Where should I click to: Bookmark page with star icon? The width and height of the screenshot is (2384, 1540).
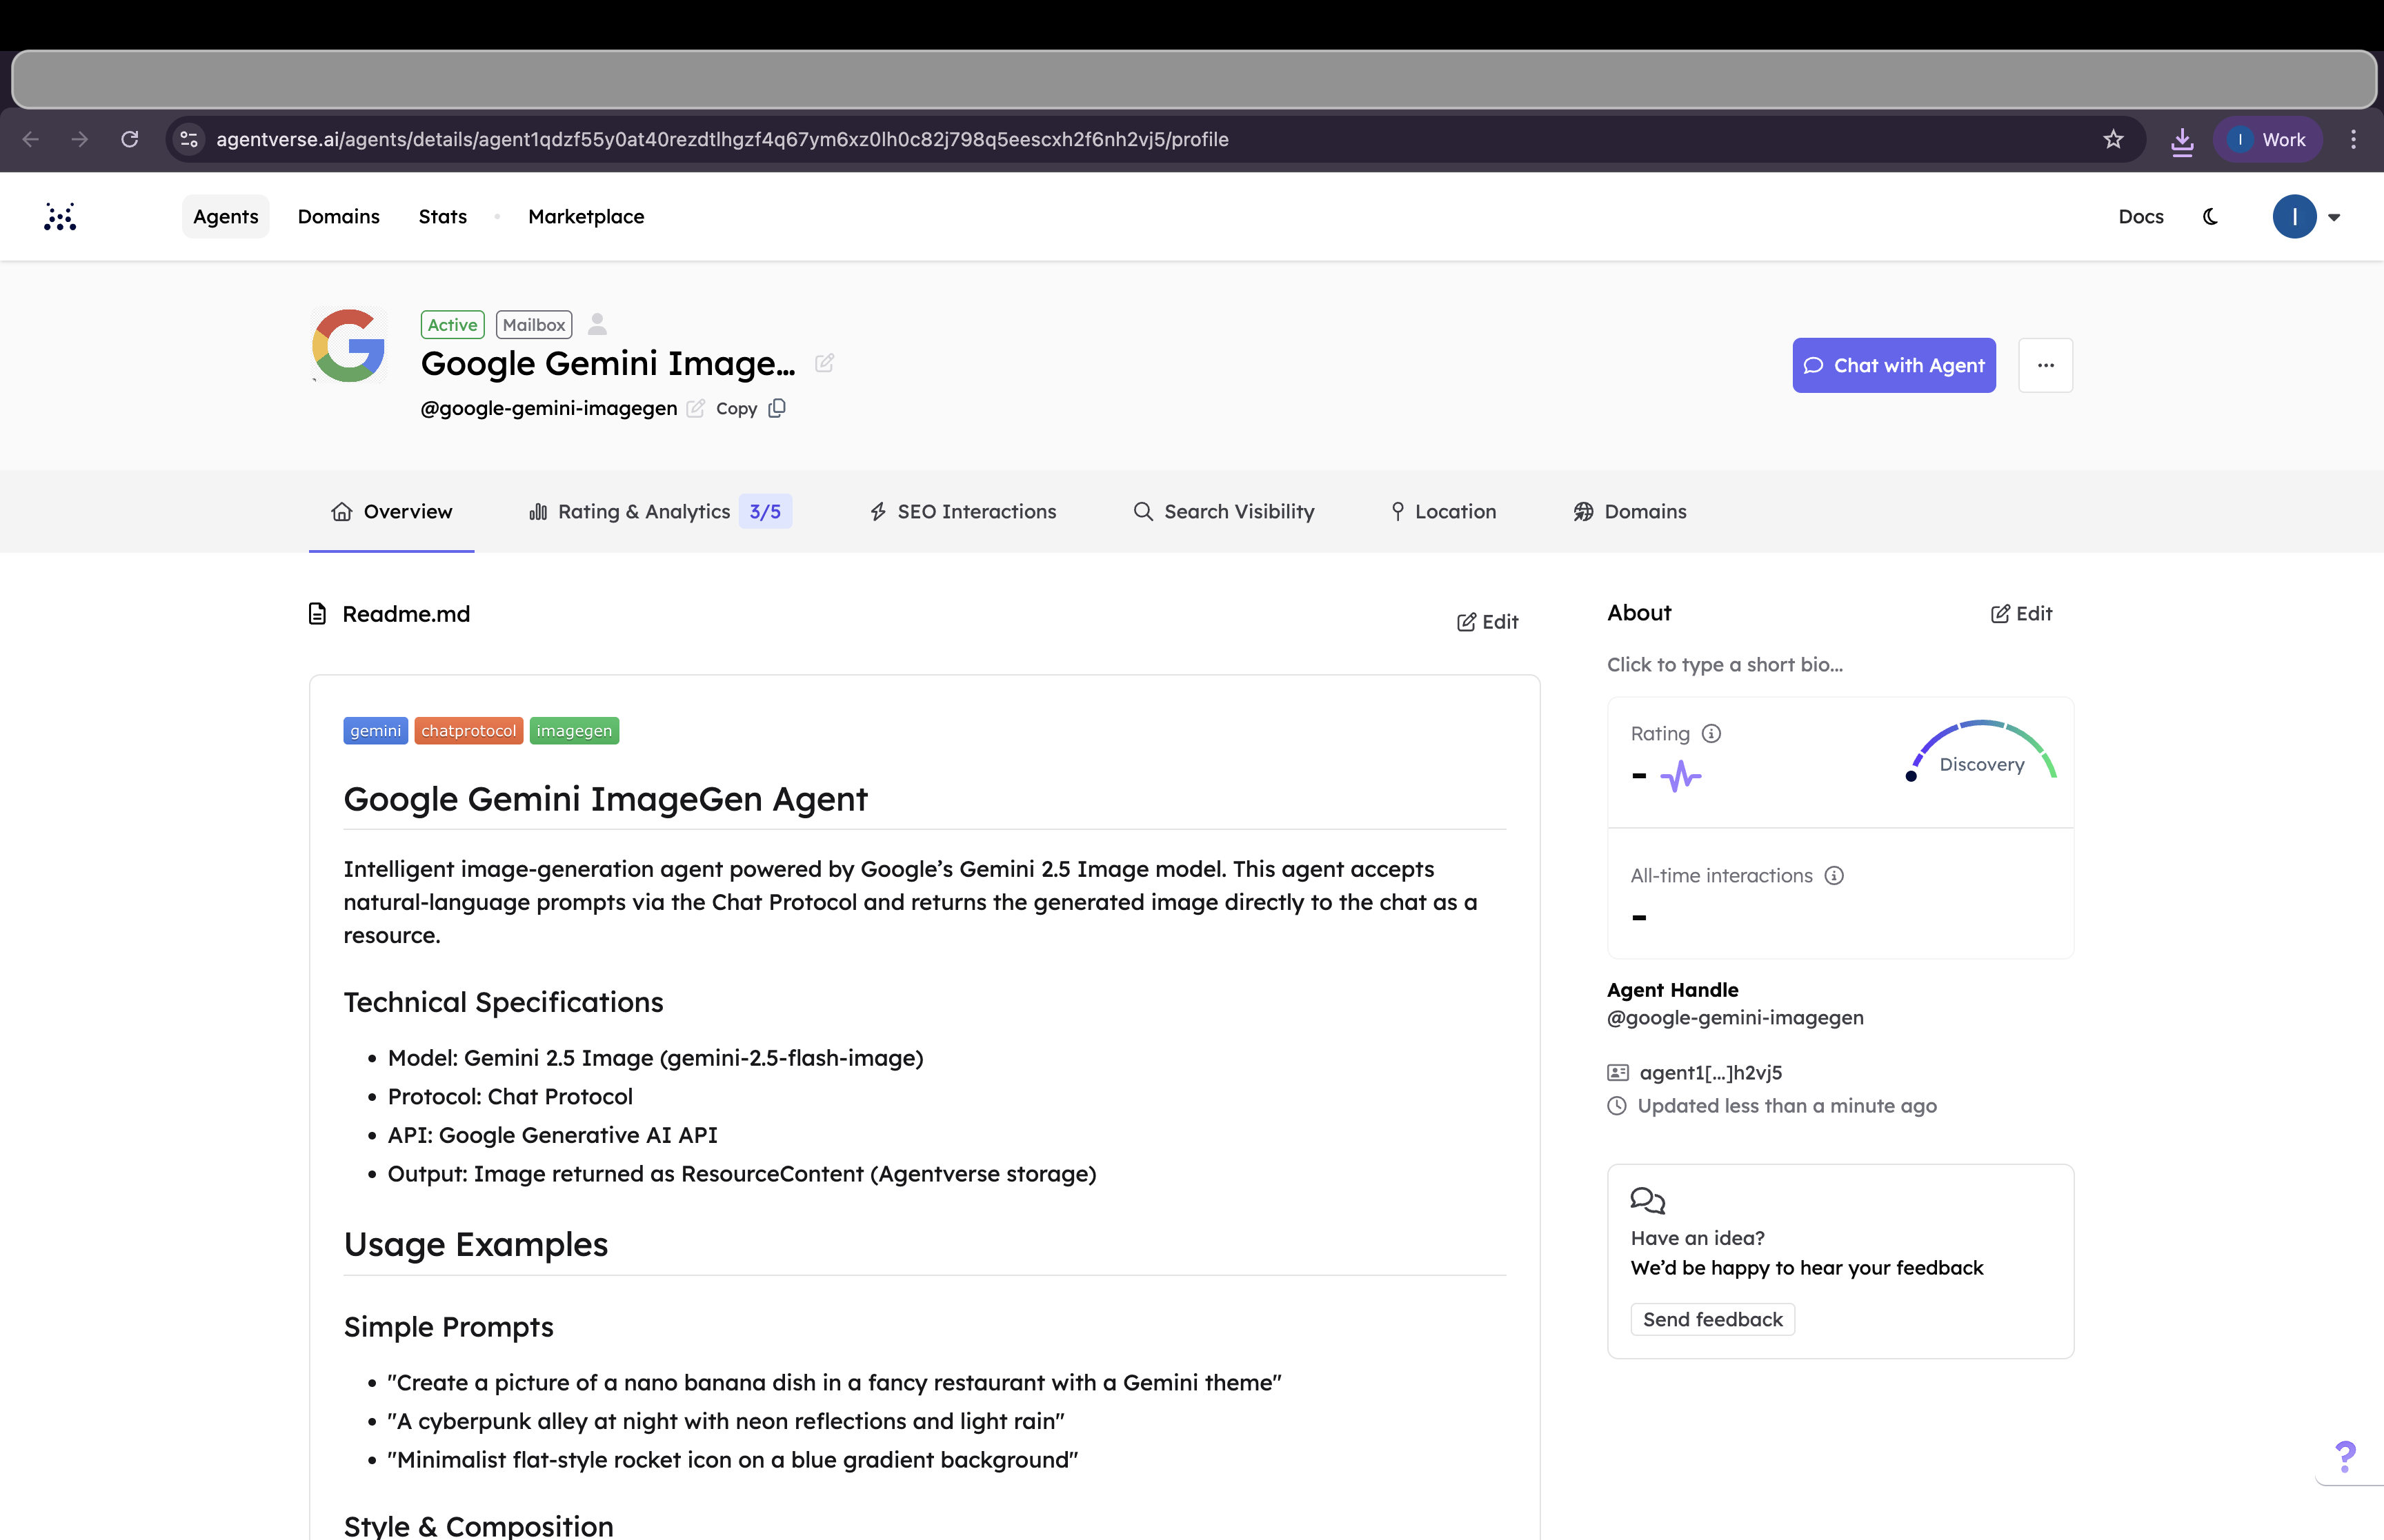pos(2113,139)
